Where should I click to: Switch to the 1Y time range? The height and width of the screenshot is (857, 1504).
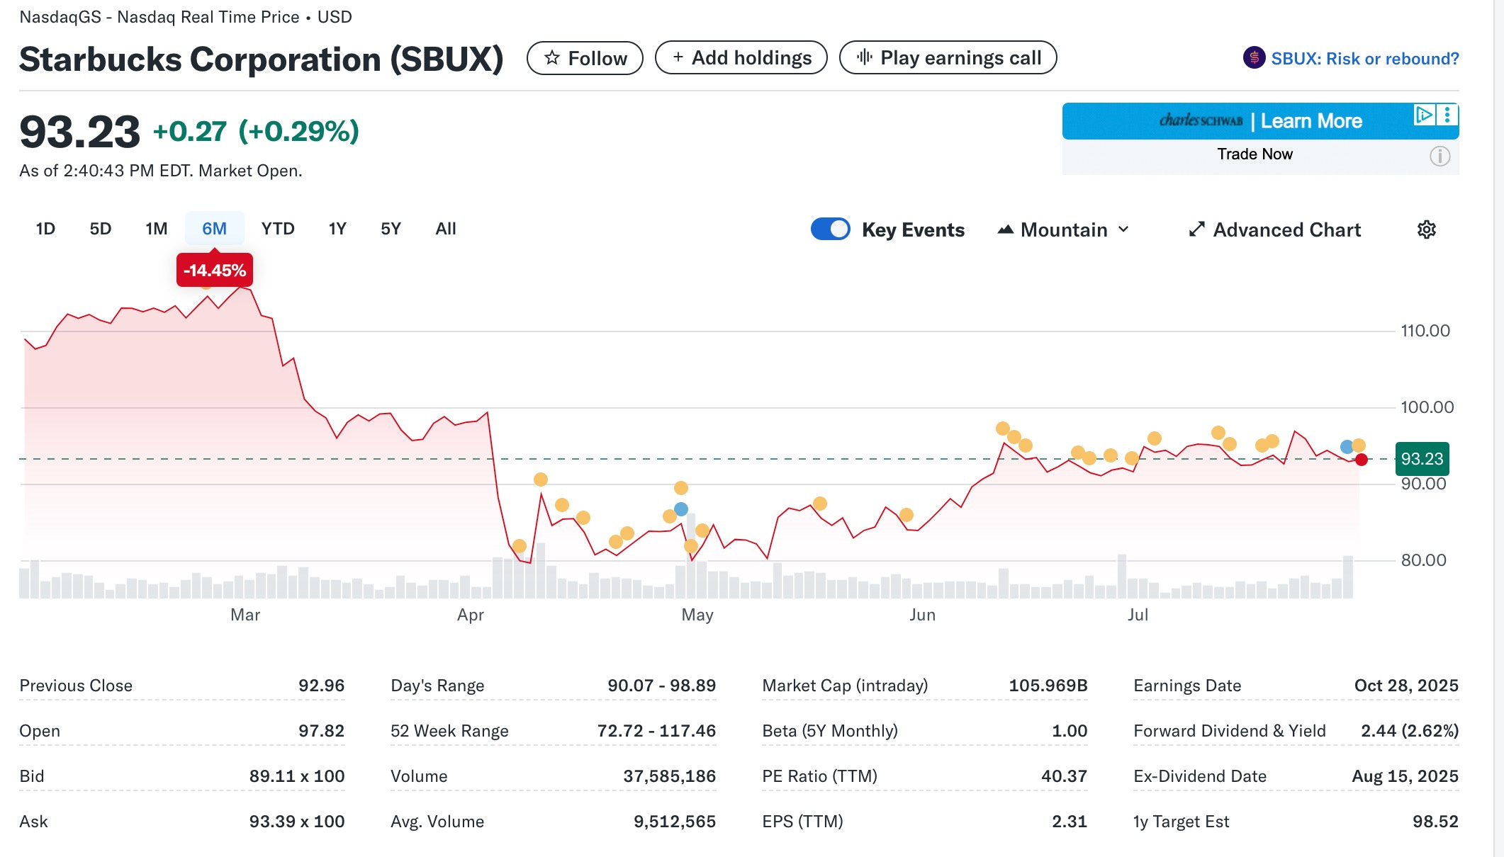pos(337,229)
